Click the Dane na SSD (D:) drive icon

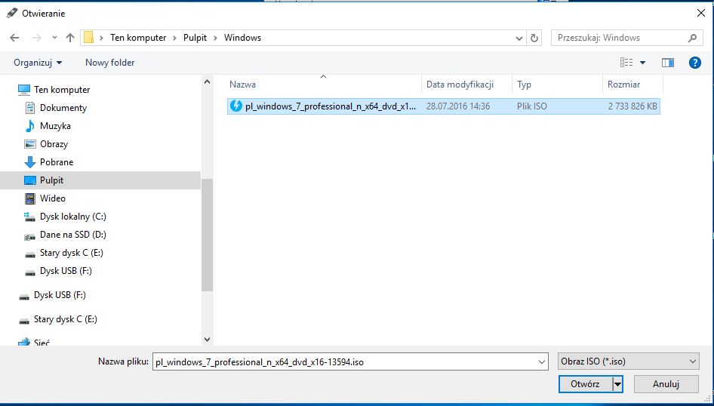click(29, 237)
